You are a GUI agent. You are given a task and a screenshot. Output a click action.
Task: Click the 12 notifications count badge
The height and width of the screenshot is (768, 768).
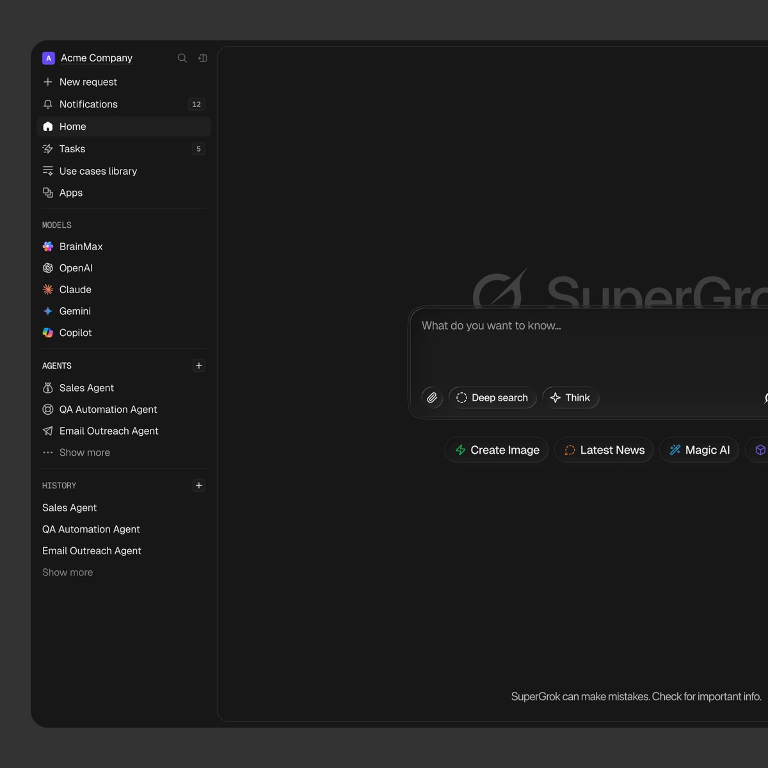pyautogui.click(x=196, y=104)
